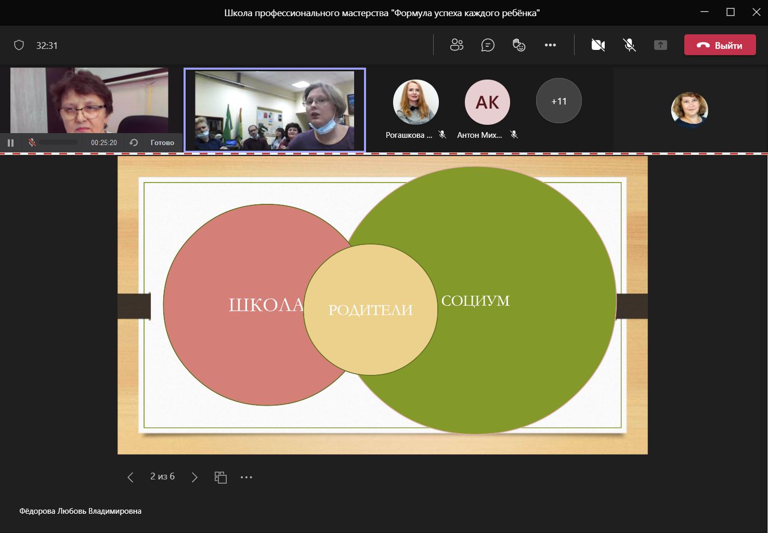
Task: Open the slide grid view
Action: pos(220,477)
